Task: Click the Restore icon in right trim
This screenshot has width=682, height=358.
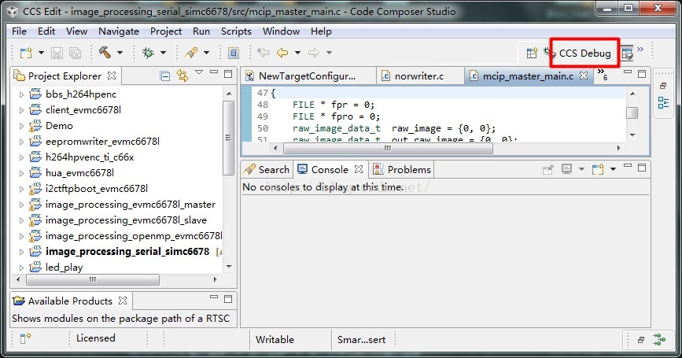Action: 663,86
